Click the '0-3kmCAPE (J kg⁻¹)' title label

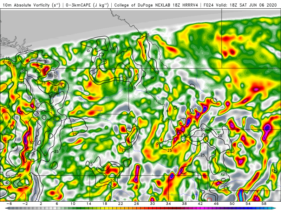pos(87,5)
